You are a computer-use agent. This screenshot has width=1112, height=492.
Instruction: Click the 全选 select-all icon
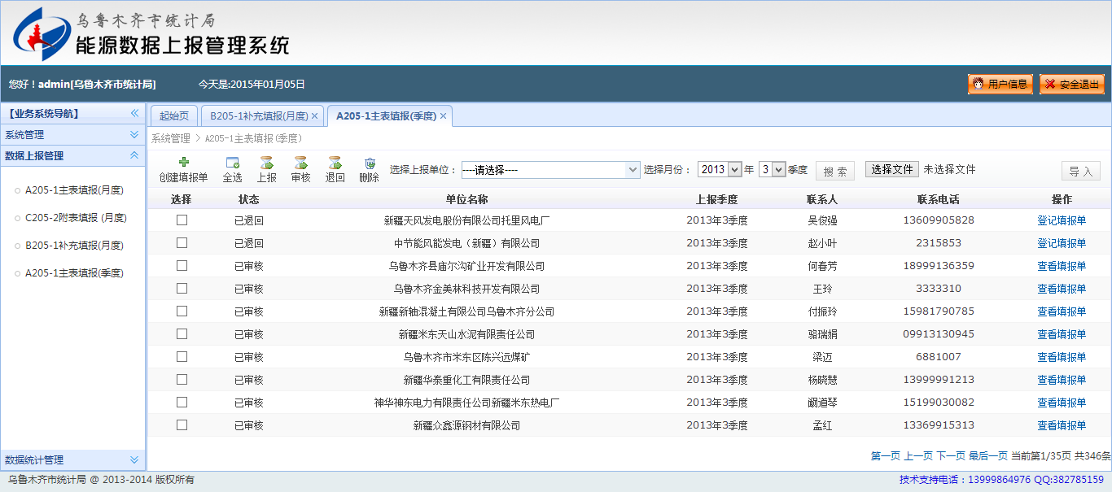point(233,163)
